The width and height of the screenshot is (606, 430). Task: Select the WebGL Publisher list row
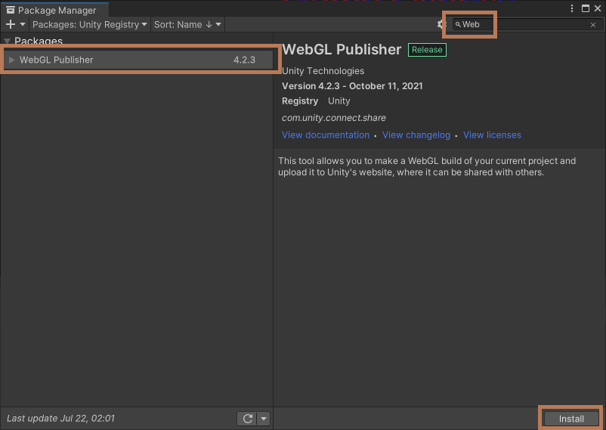pyautogui.click(x=138, y=60)
